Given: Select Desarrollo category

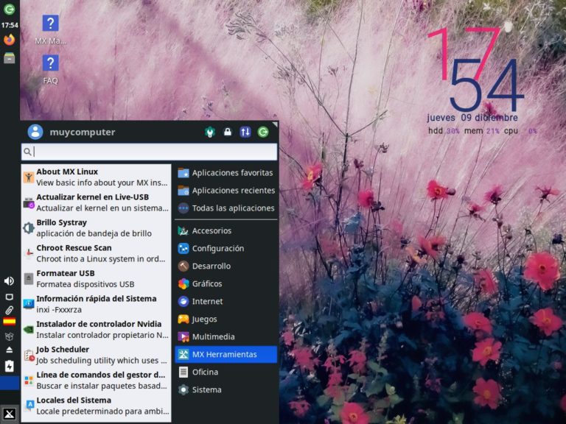Looking at the screenshot, I should pos(226,266).
